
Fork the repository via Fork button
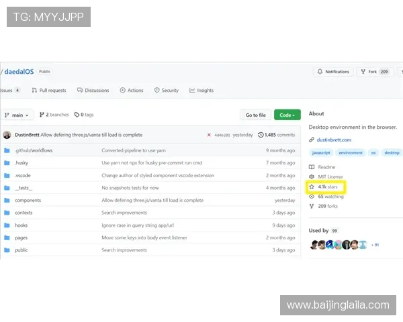click(375, 72)
